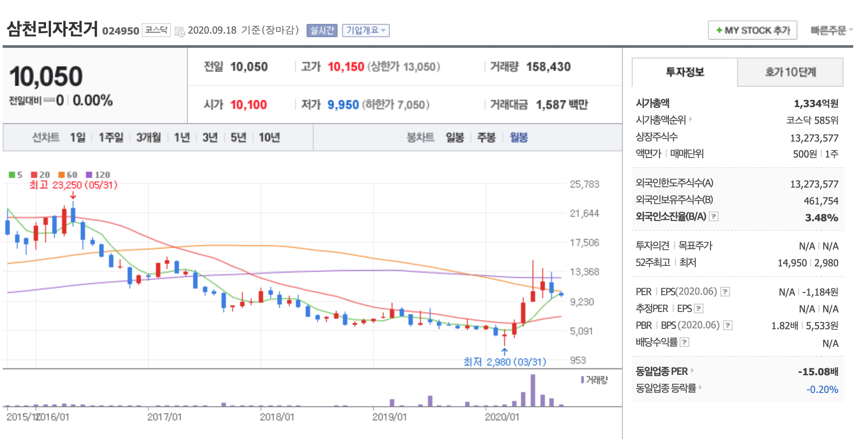The width and height of the screenshot is (855, 439).
Task: Select the 1일 line chart
Action: [x=78, y=137]
